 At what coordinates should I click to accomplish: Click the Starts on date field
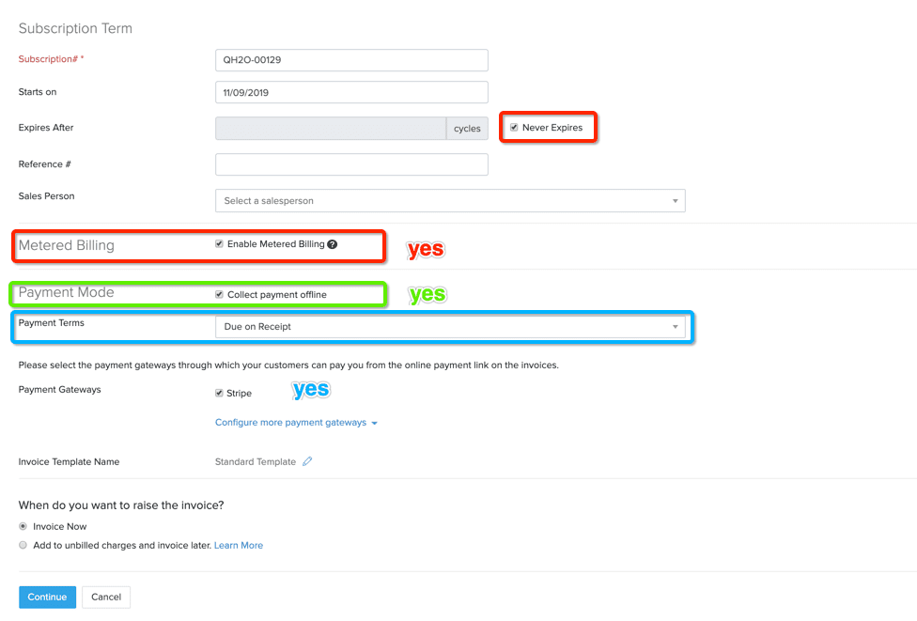pos(351,92)
